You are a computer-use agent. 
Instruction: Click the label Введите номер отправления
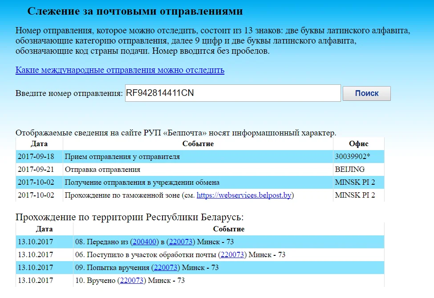pyautogui.click(x=69, y=93)
